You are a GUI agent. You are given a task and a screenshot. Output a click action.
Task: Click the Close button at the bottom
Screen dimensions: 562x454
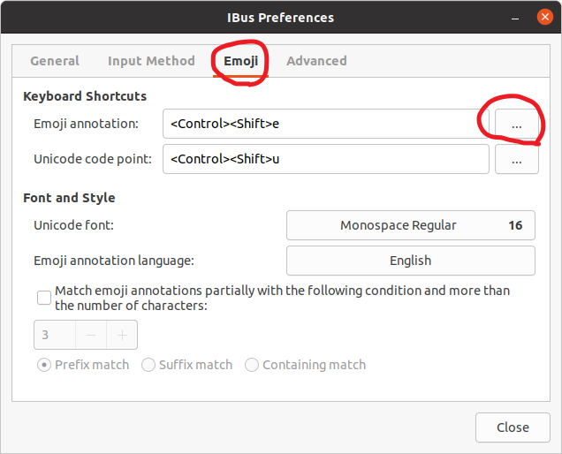pos(513,428)
